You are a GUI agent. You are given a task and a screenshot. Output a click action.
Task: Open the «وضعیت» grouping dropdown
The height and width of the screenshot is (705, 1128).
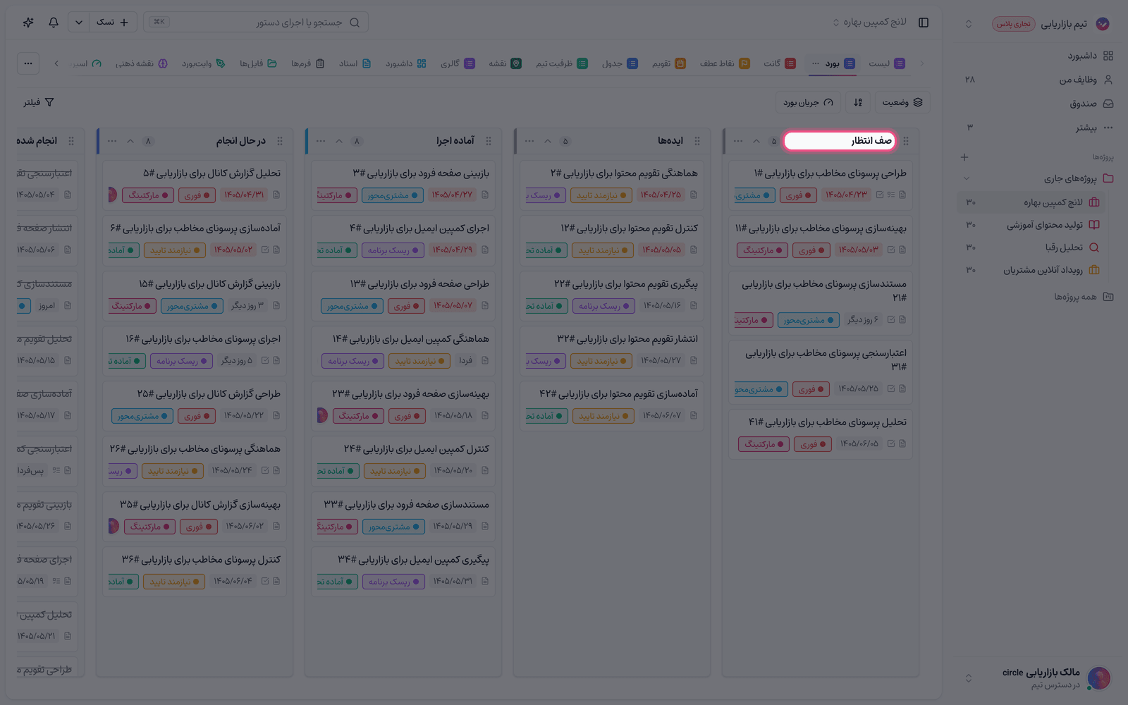pyautogui.click(x=903, y=102)
